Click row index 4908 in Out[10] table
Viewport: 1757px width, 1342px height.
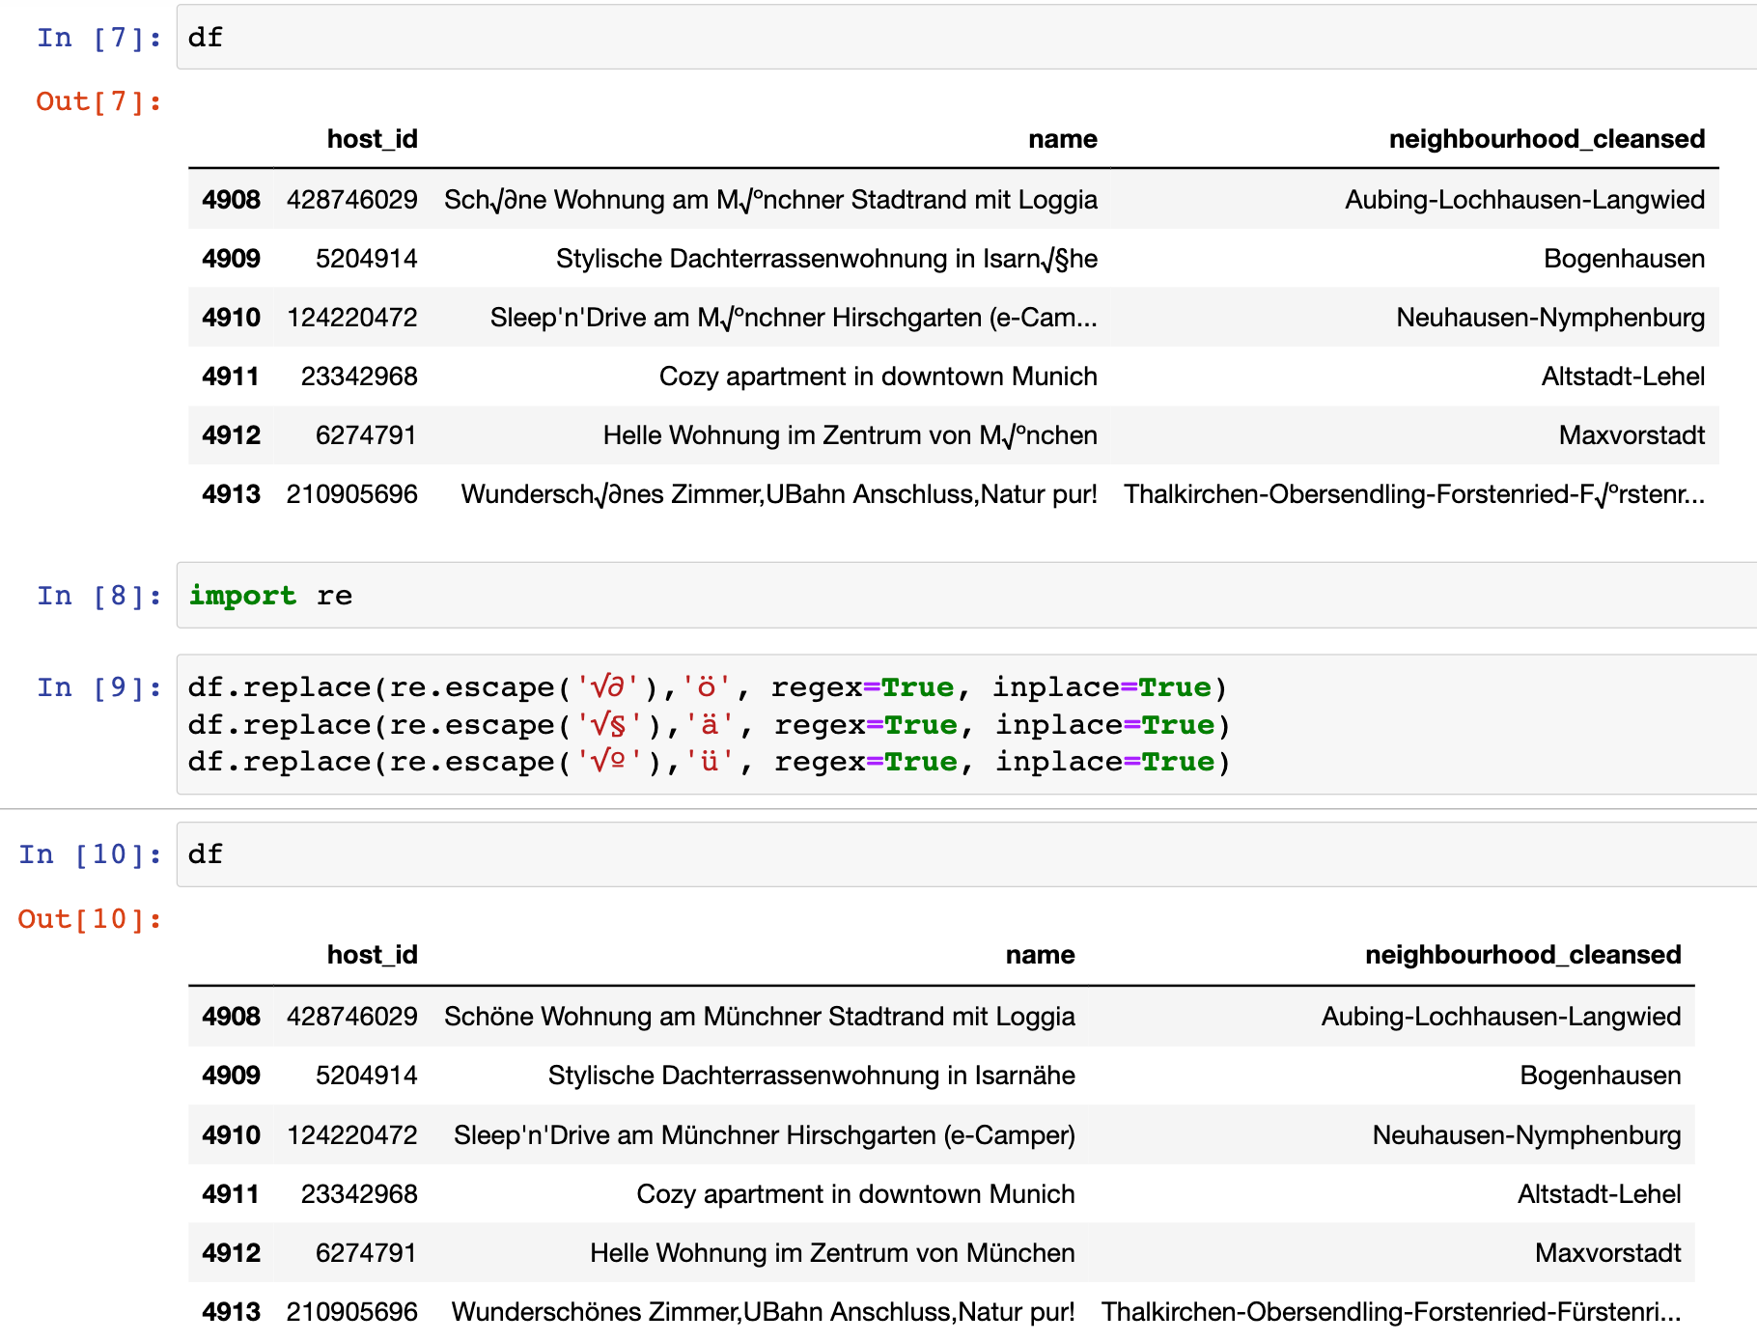[x=231, y=1017]
